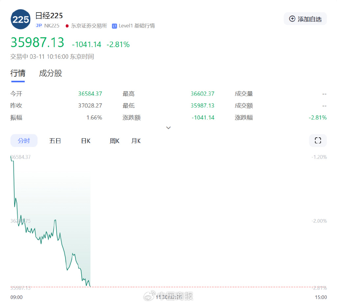Click the 东京证券交易所 exchange label
The width and height of the screenshot is (337, 304).
click(x=89, y=26)
